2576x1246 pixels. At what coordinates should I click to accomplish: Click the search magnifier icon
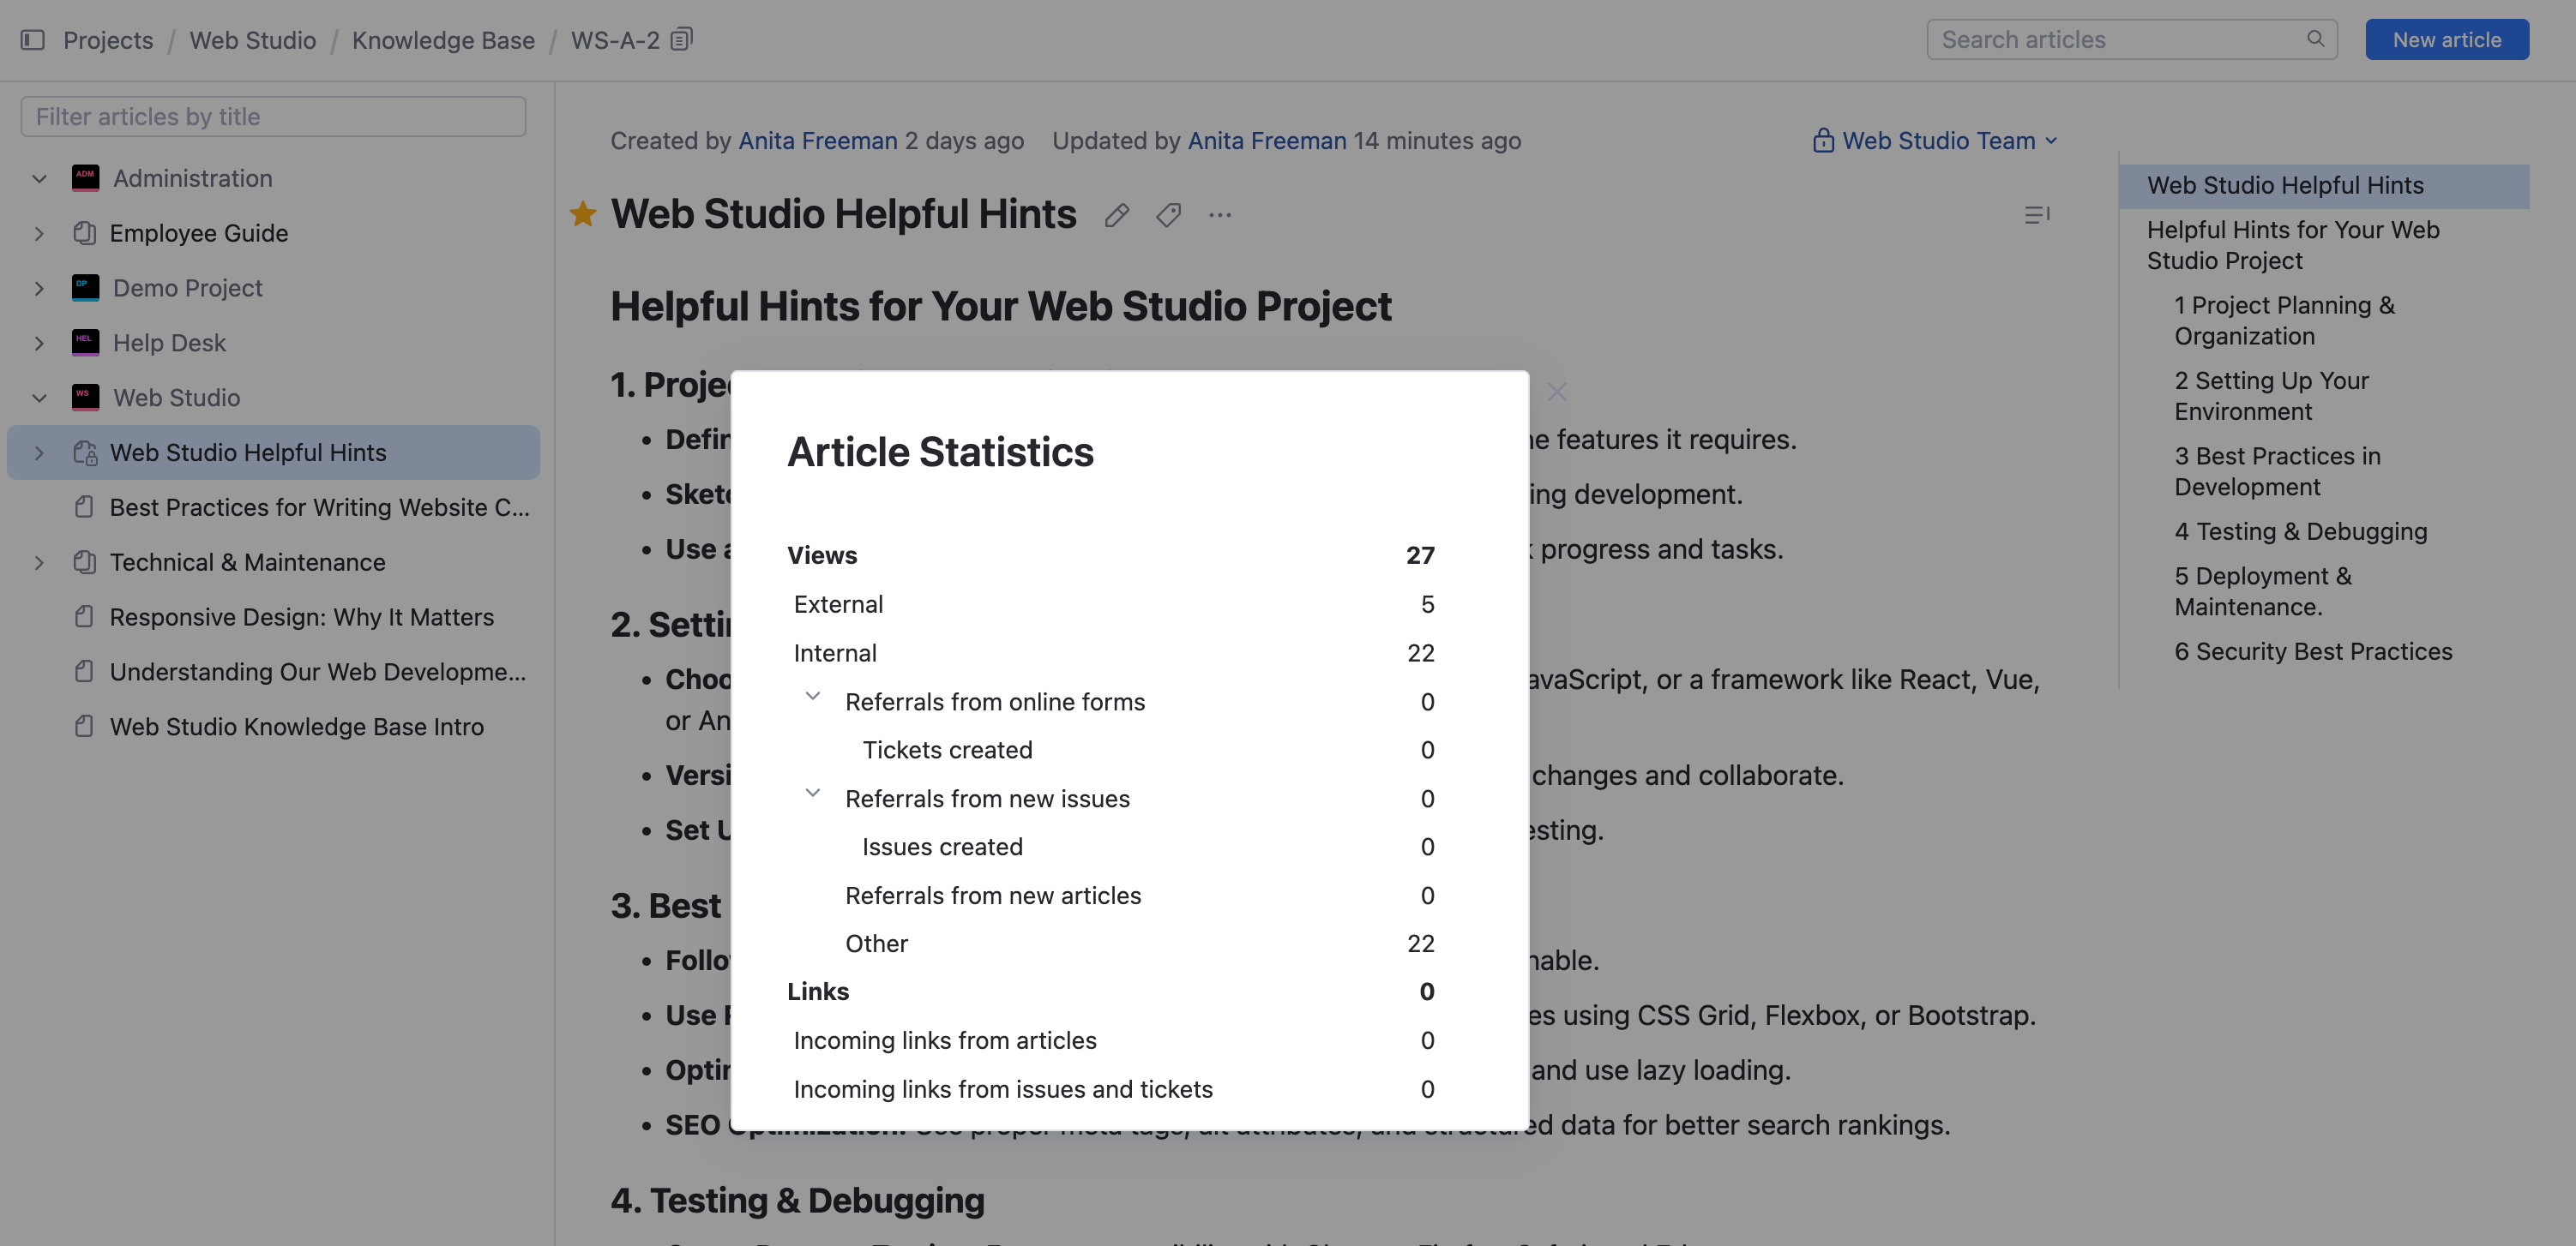tap(2315, 39)
